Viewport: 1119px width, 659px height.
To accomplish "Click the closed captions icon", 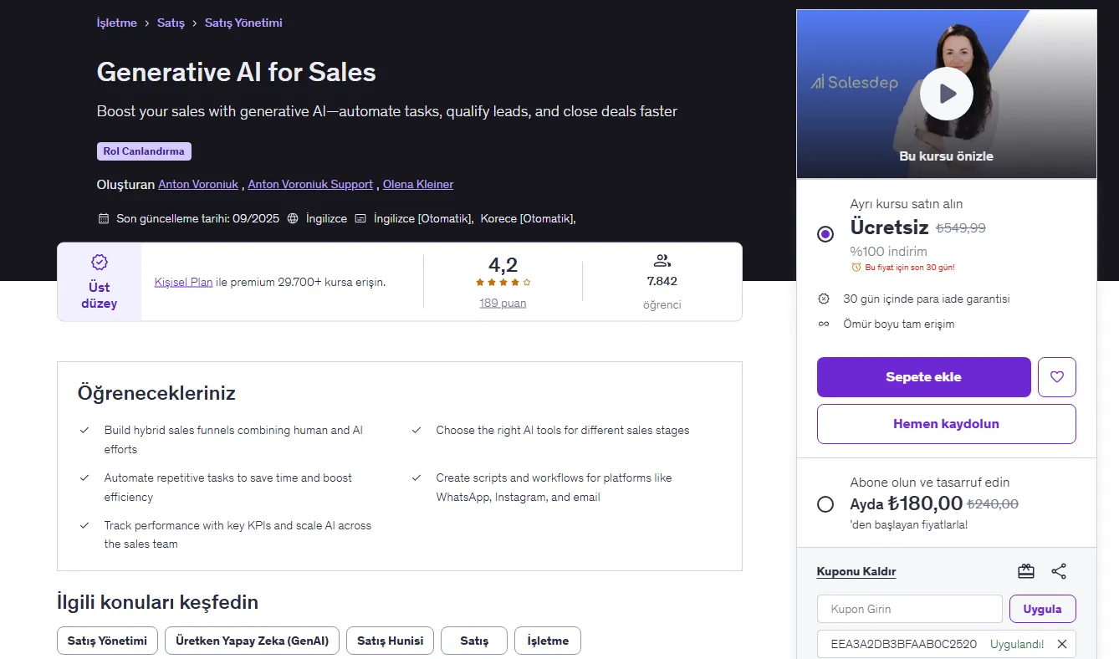I will pyautogui.click(x=360, y=219).
